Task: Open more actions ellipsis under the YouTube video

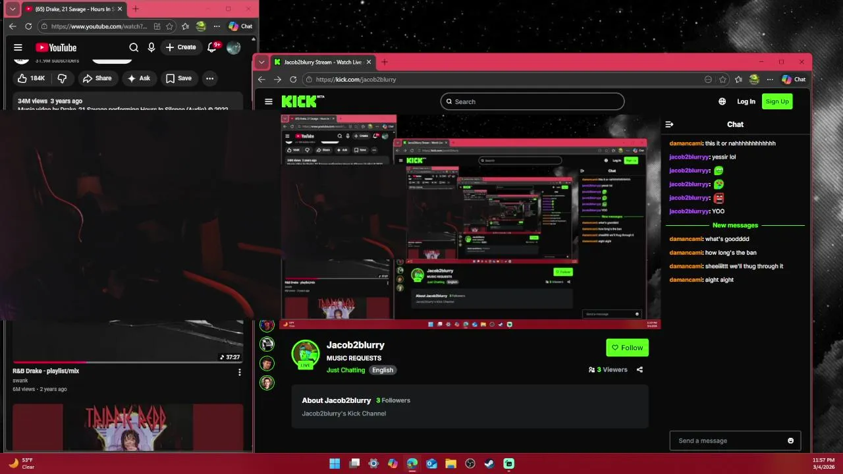Action: click(x=209, y=78)
